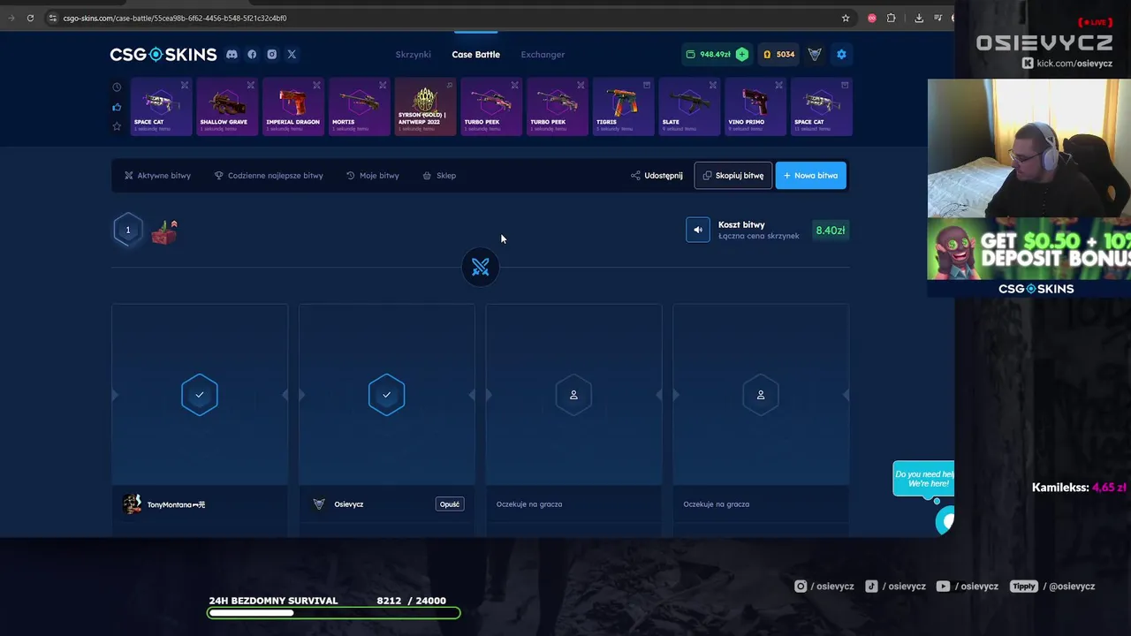The height and width of the screenshot is (636, 1131).
Task: Open the Slate drop card
Action: click(x=689, y=107)
